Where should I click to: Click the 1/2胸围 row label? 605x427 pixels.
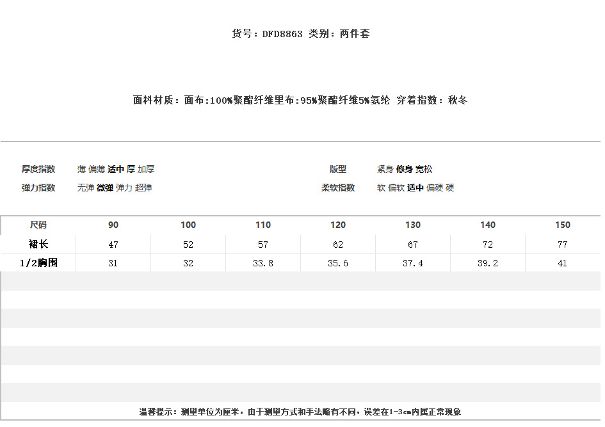[38, 263]
